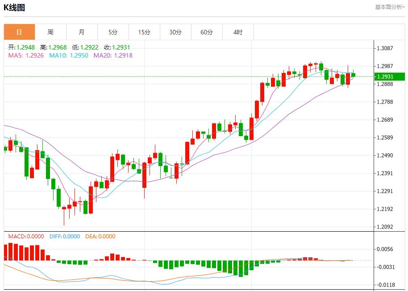
Task: Click the K线图 heading
Action: [x=14, y=8]
